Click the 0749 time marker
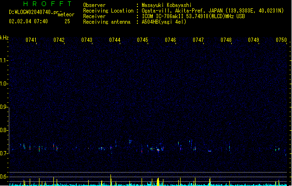The height and width of the screenshot is (186, 292). 253,40
